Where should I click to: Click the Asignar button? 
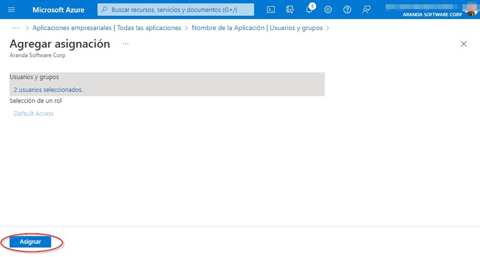(x=30, y=242)
